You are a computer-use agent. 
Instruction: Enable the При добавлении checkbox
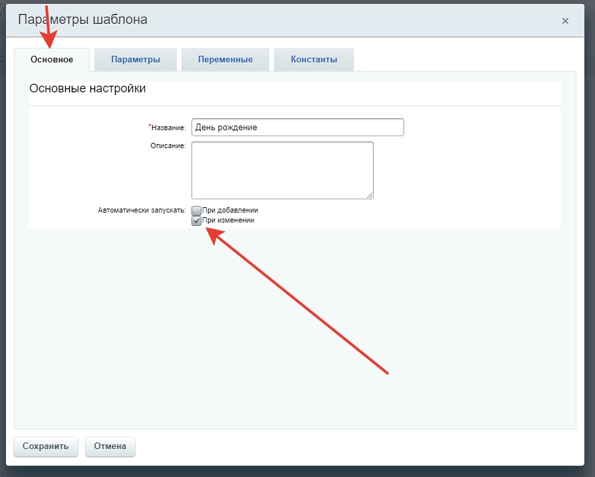(x=196, y=211)
